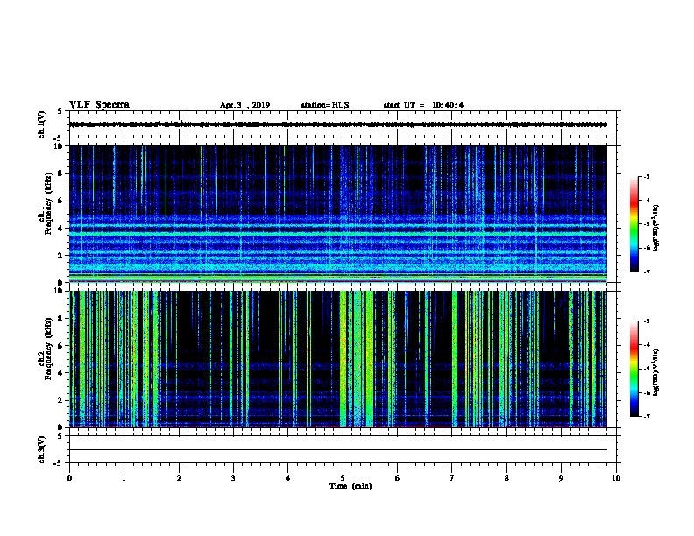Click the "station=HUS" header label
This screenshot has width=694, height=536.
tap(325, 105)
